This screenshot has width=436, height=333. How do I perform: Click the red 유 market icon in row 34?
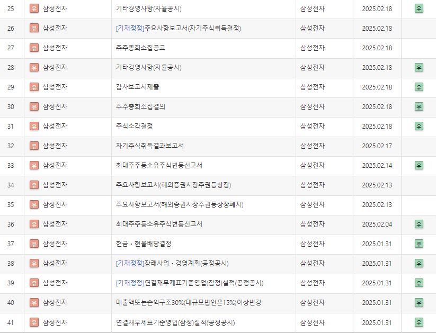[34, 185]
